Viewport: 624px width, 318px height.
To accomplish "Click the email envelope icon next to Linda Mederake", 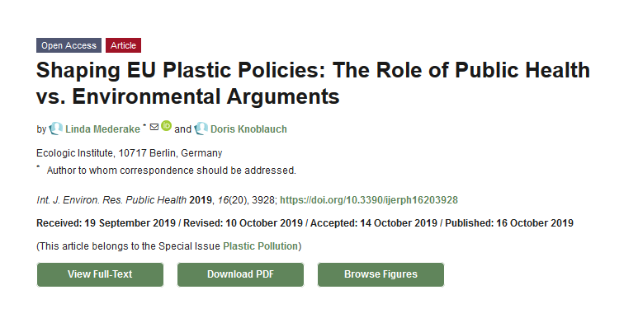I will coord(154,127).
